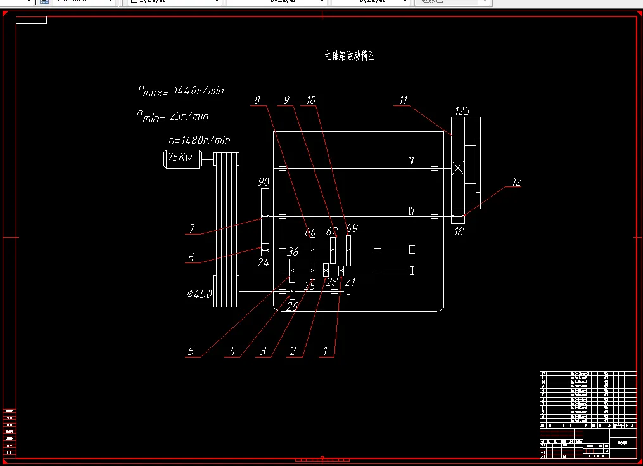Select gear tooth label 90
Image resolution: width=643 pixels, height=466 pixels.
tap(264, 181)
